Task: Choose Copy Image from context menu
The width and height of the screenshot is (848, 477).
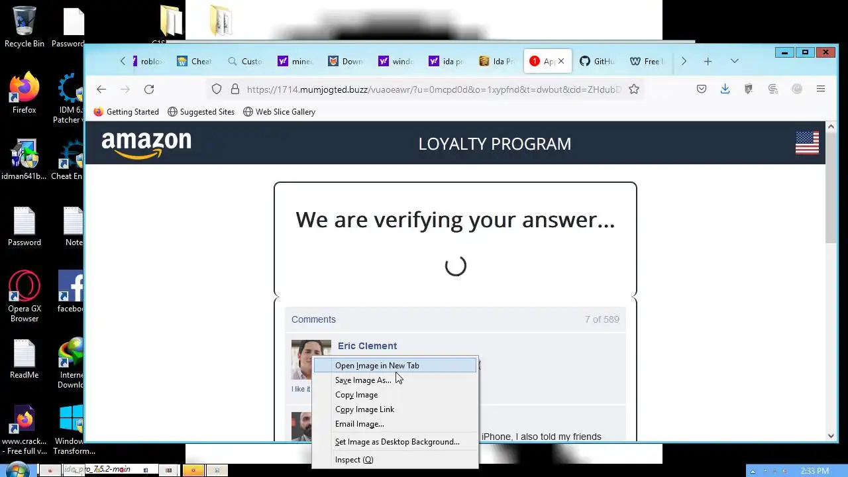Action: pyautogui.click(x=395, y=395)
